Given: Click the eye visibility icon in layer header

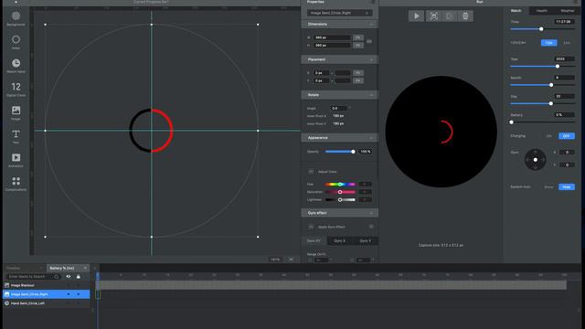Looking at the screenshot, I should (69, 276).
